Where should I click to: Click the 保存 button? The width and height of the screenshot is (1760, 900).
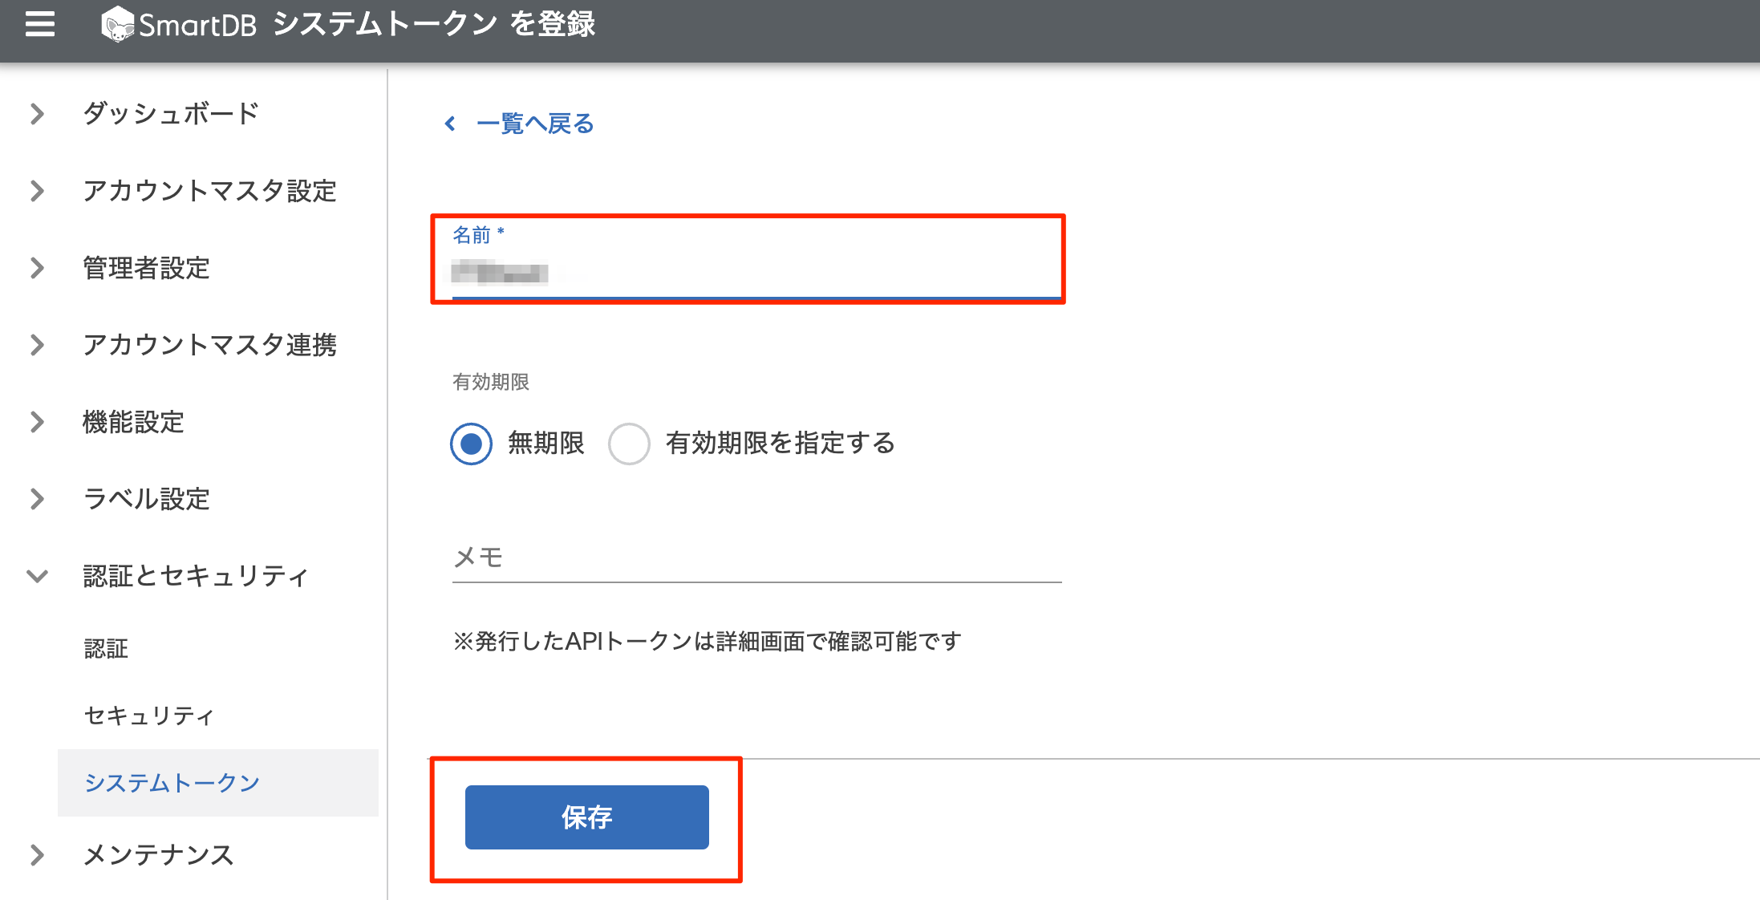(x=586, y=817)
